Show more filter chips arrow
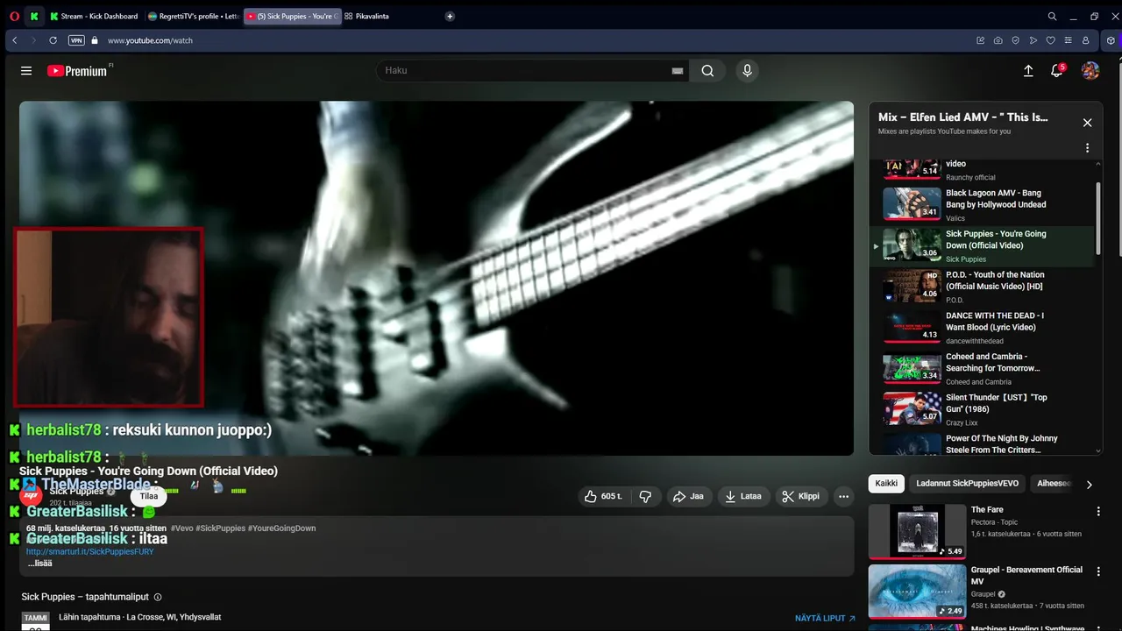This screenshot has width=1122, height=631. (x=1090, y=484)
